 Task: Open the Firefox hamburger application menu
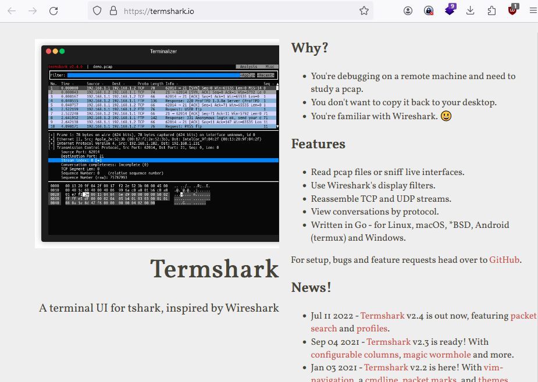coord(533,11)
